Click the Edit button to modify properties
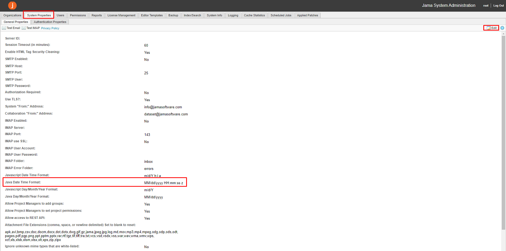The height and width of the screenshot is (251, 506). click(x=492, y=28)
